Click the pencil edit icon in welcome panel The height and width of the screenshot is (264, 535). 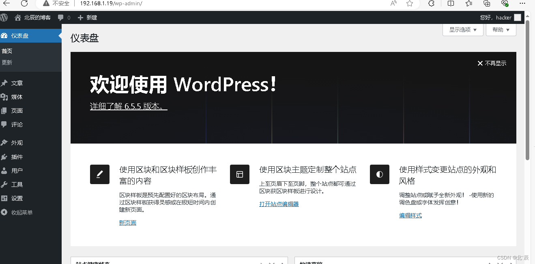pos(100,174)
